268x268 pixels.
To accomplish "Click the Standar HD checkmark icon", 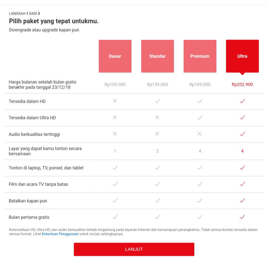I will tap(157, 101).
